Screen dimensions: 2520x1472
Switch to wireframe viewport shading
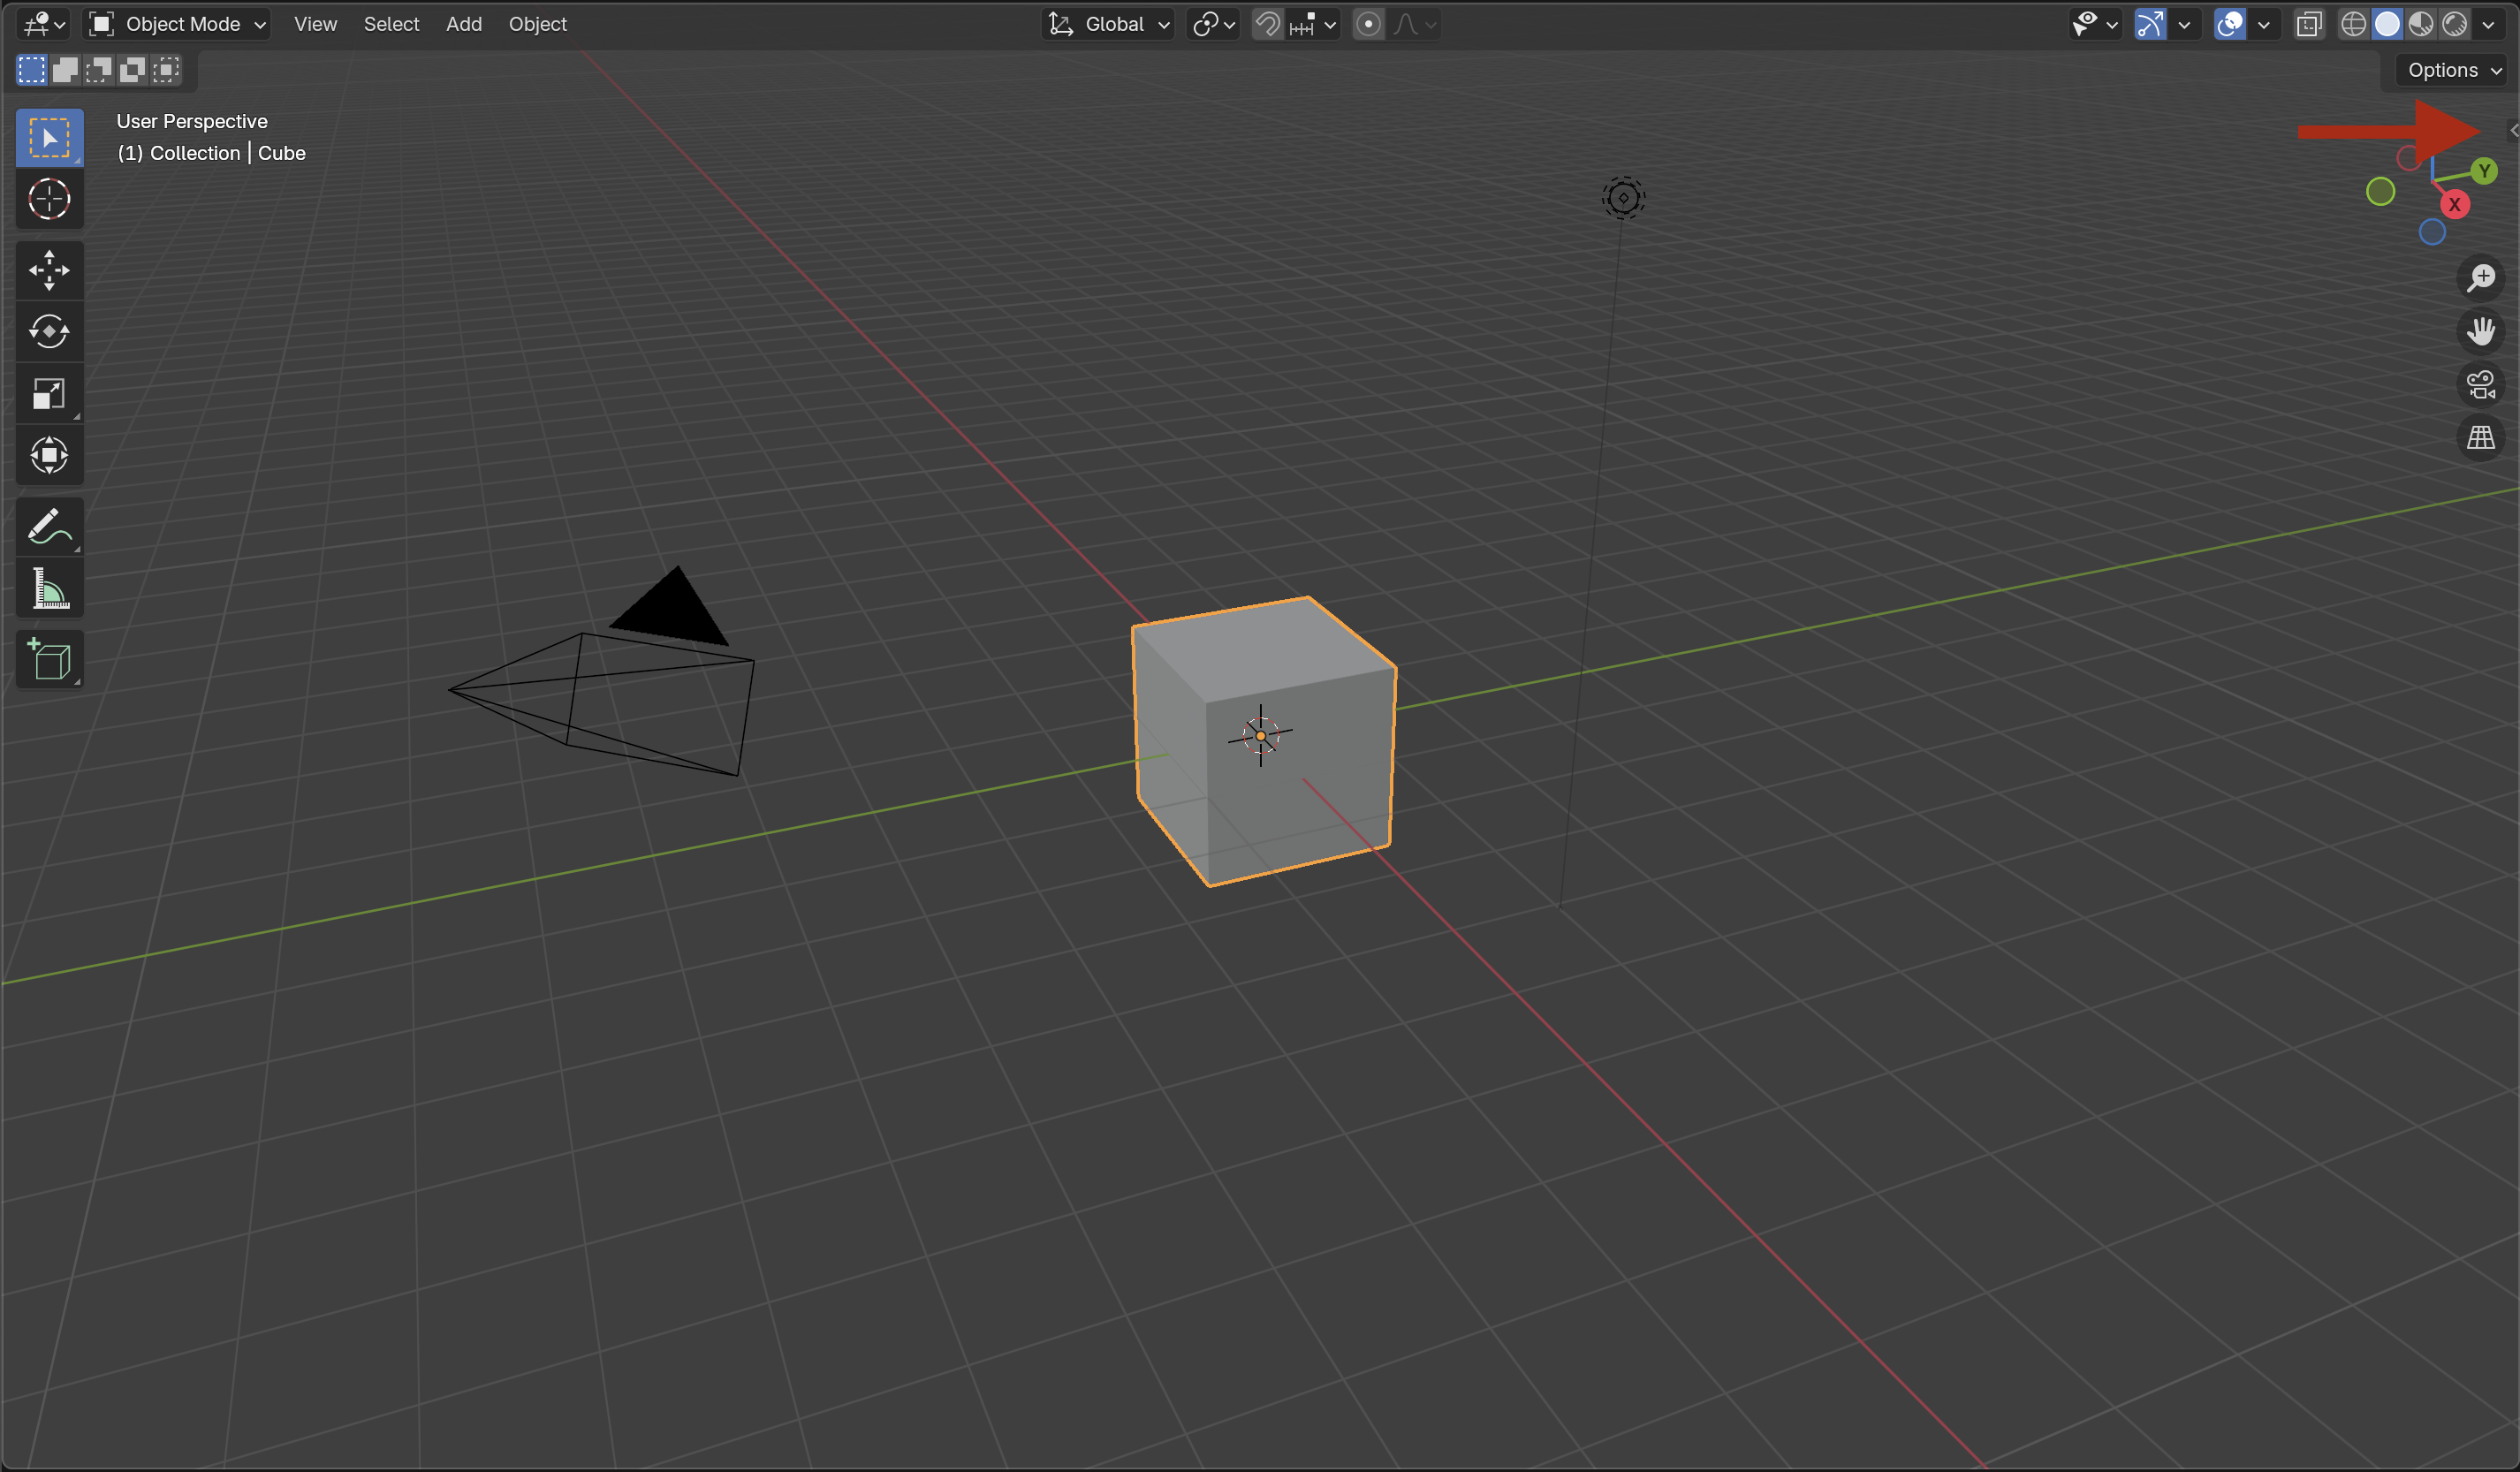point(2353,24)
